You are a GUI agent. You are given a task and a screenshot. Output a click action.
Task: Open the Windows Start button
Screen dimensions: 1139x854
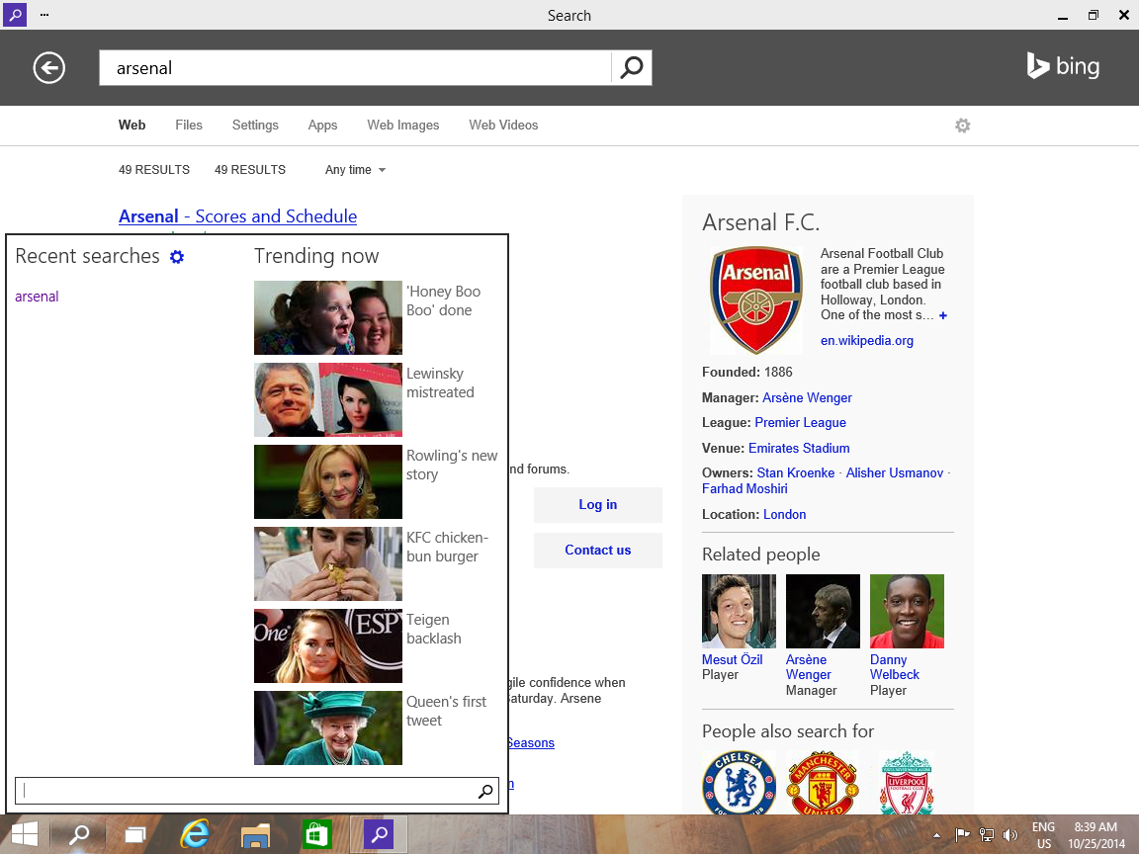pyautogui.click(x=25, y=834)
